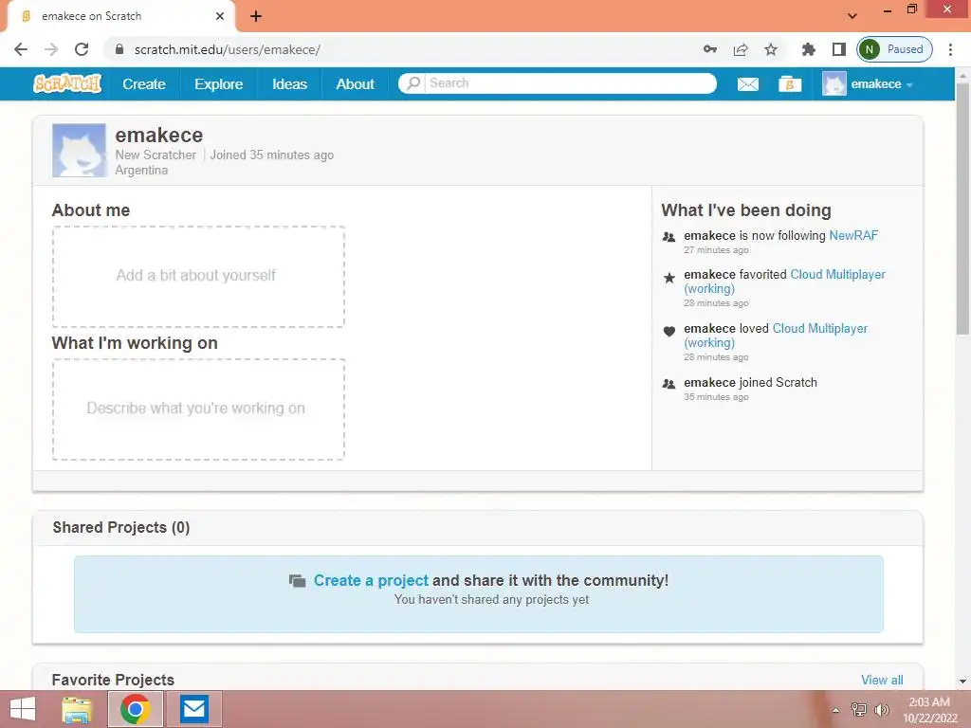Click the share page icon
Image resolution: width=971 pixels, height=728 pixels.
[x=740, y=49]
